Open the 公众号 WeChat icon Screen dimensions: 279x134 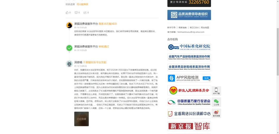point(216,102)
